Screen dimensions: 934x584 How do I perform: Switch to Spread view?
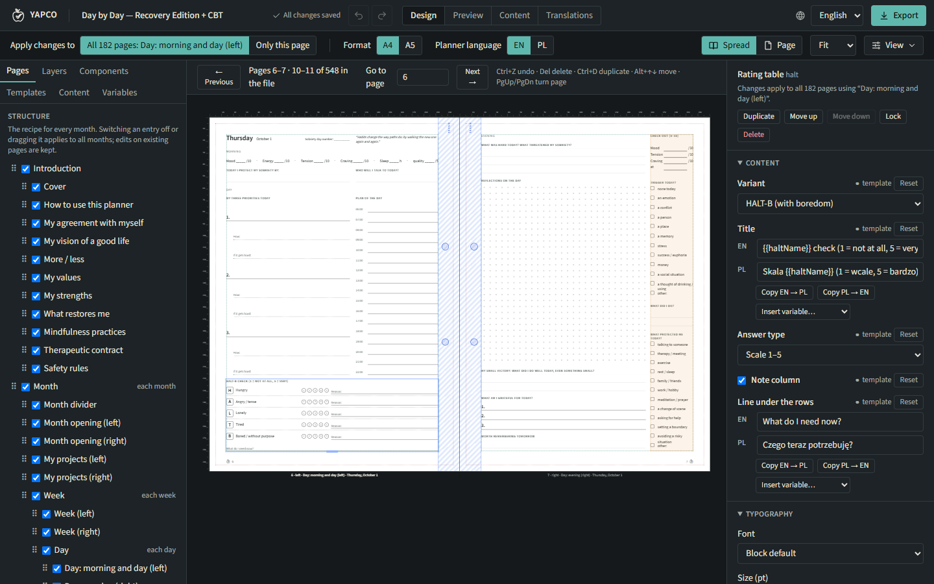point(729,45)
